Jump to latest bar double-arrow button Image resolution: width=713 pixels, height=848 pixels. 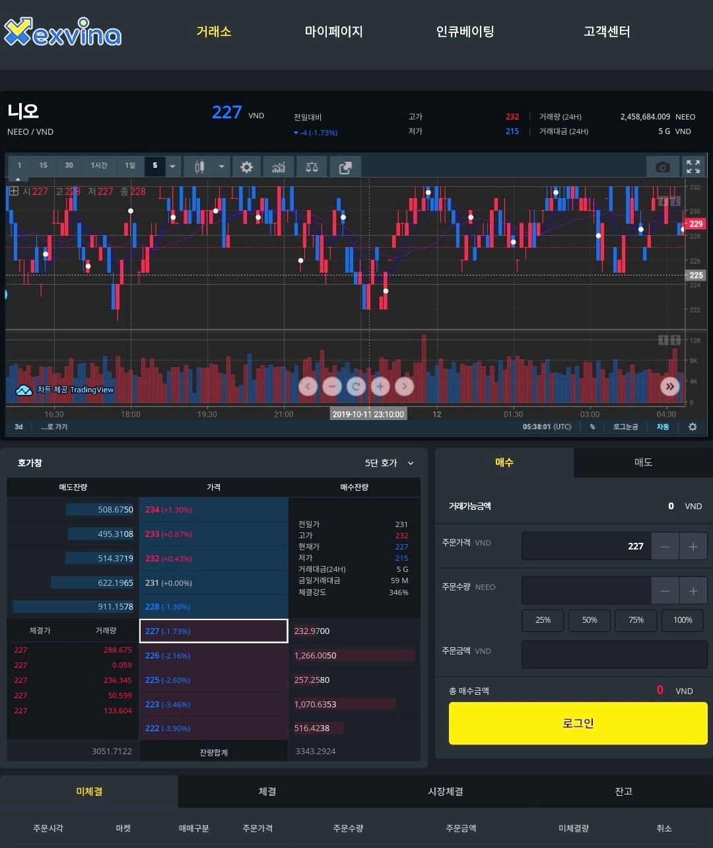(x=670, y=387)
